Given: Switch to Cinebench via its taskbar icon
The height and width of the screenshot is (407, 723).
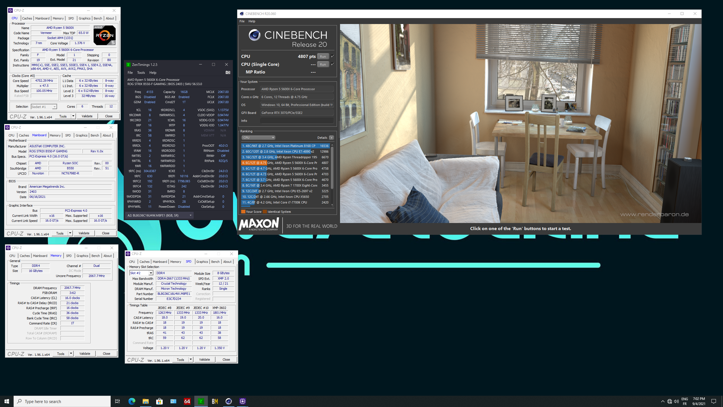Looking at the screenshot, I should point(228,401).
